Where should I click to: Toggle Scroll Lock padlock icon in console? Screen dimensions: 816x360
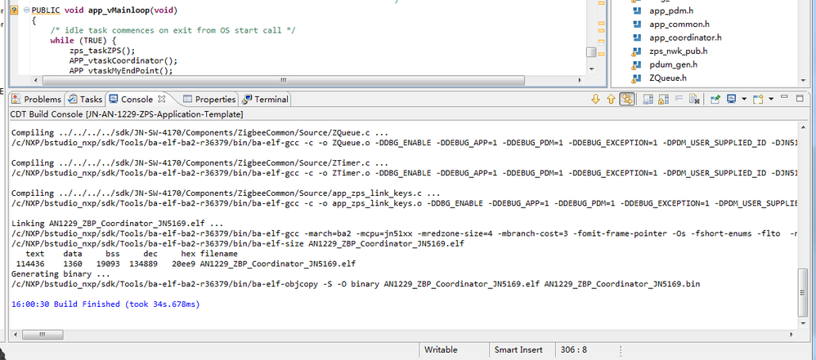(x=663, y=99)
